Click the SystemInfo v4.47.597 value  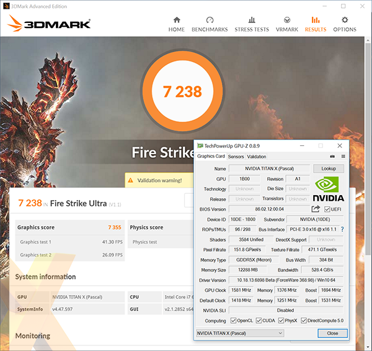(x=63, y=309)
